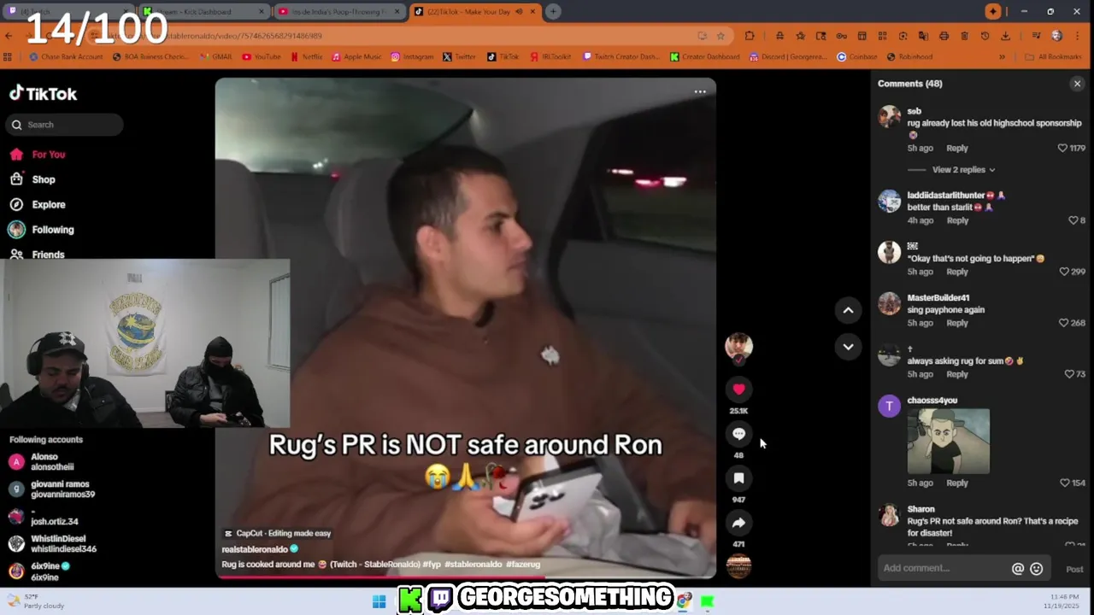Reply to MasterBuilder41's comment

957,323
